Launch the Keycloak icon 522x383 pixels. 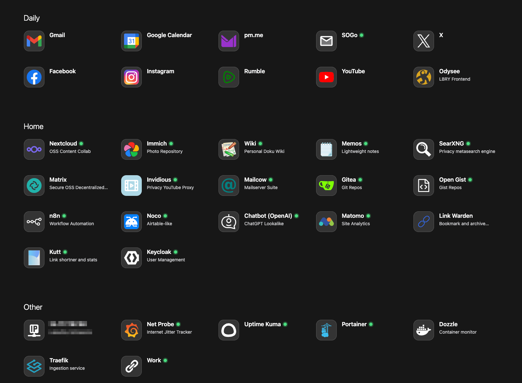pyautogui.click(x=131, y=258)
